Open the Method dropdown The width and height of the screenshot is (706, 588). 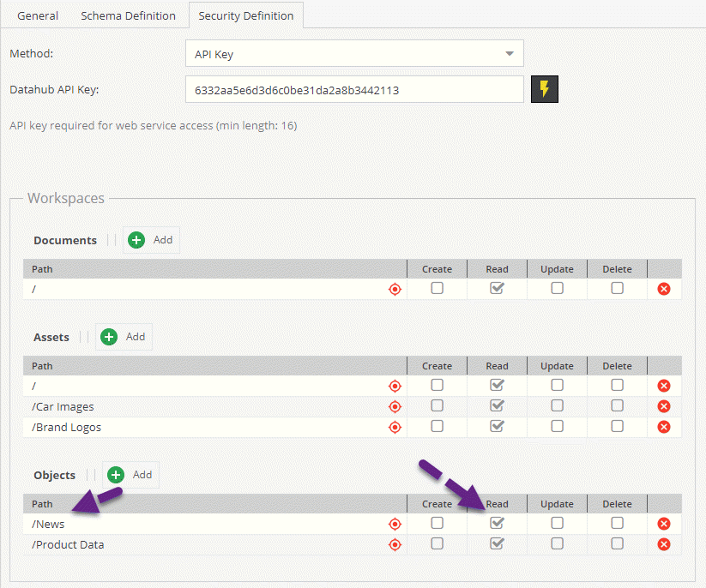pyautogui.click(x=353, y=54)
